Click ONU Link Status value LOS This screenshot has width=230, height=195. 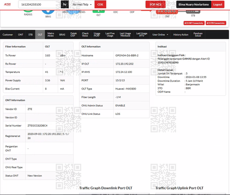[118, 114]
